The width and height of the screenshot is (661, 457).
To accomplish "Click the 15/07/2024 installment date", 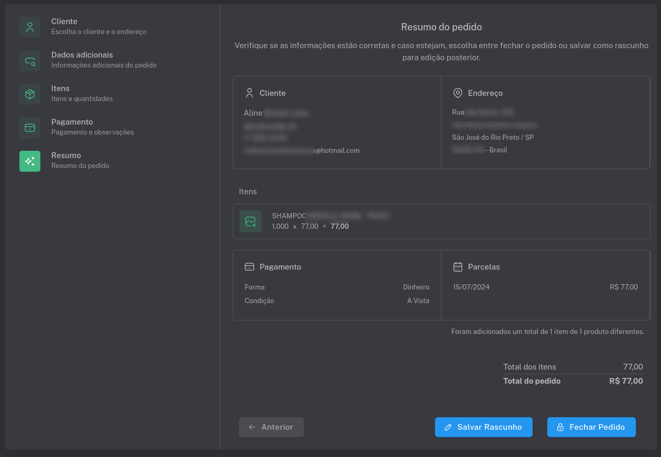I will (471, 287).
